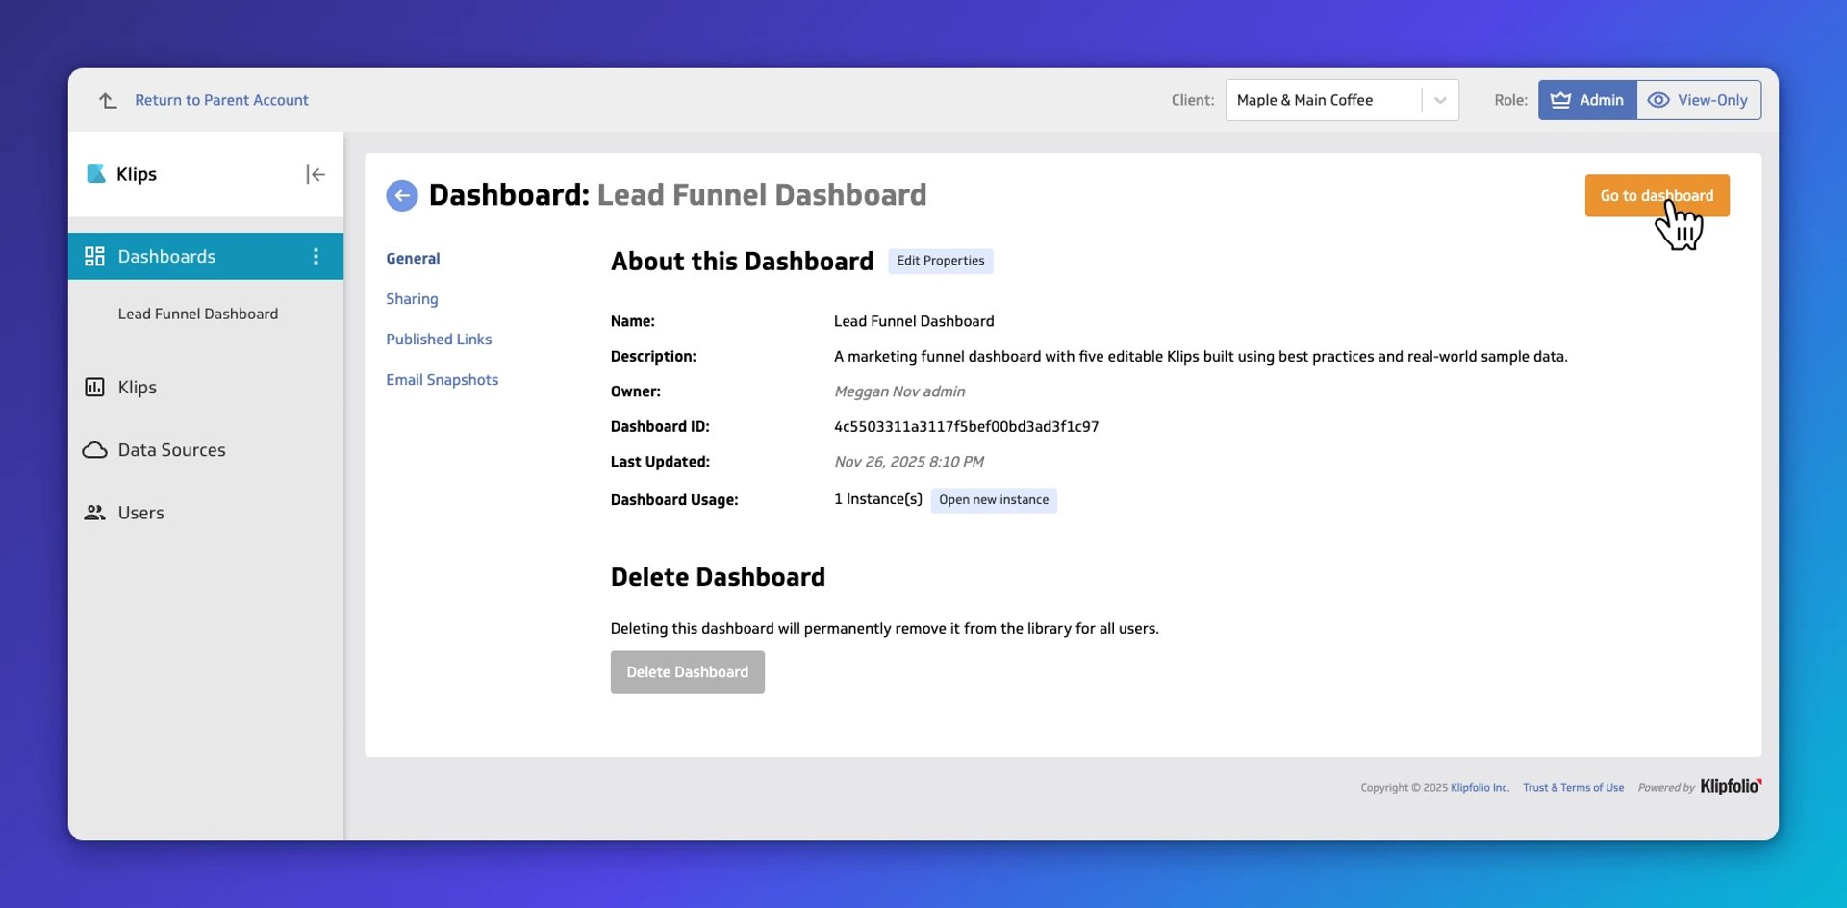Switch role to Admin

tap(1587, 100)
